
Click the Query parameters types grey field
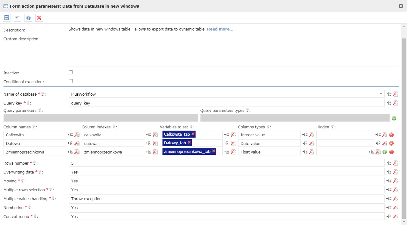(x=295, y=118)
